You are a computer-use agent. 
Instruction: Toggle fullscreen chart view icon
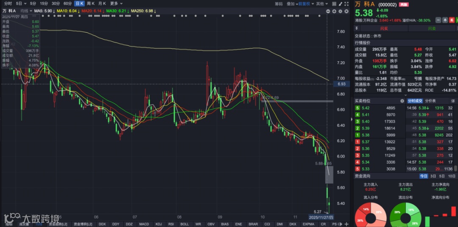pyautogui.click(x=346, y=4)
